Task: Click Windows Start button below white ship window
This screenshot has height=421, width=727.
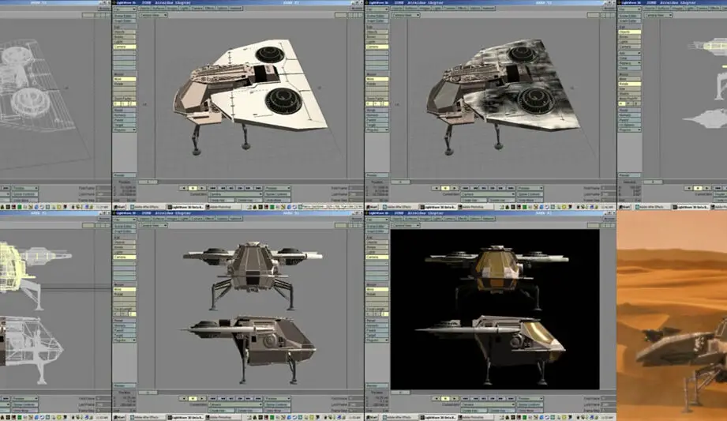Action: 120,207
